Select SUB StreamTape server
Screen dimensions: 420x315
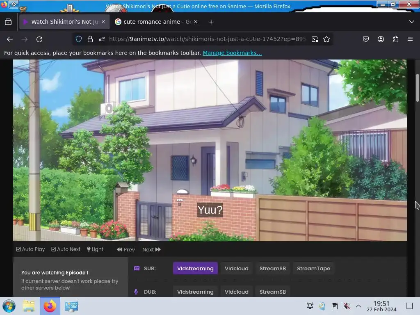point(313,268)
